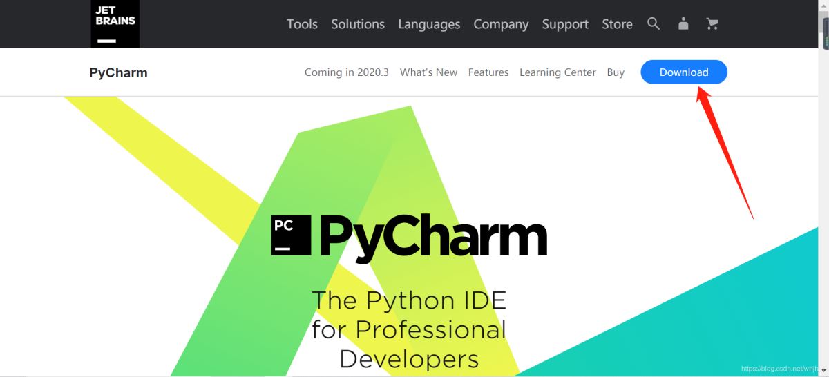Visit the Learning Center link
The image size is (829, 377).
click(558, 72)
